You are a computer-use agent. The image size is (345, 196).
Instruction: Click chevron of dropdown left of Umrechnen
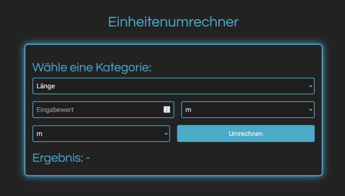[x=166, y=134]
